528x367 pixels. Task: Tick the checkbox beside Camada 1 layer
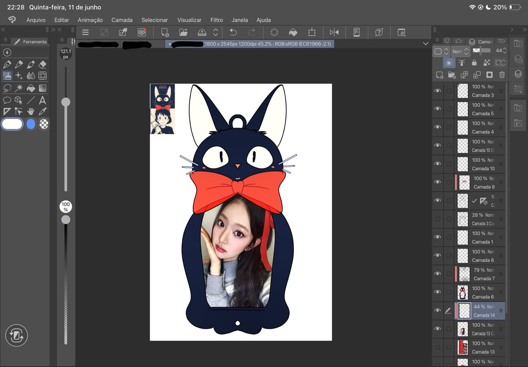tap(449, 237)
